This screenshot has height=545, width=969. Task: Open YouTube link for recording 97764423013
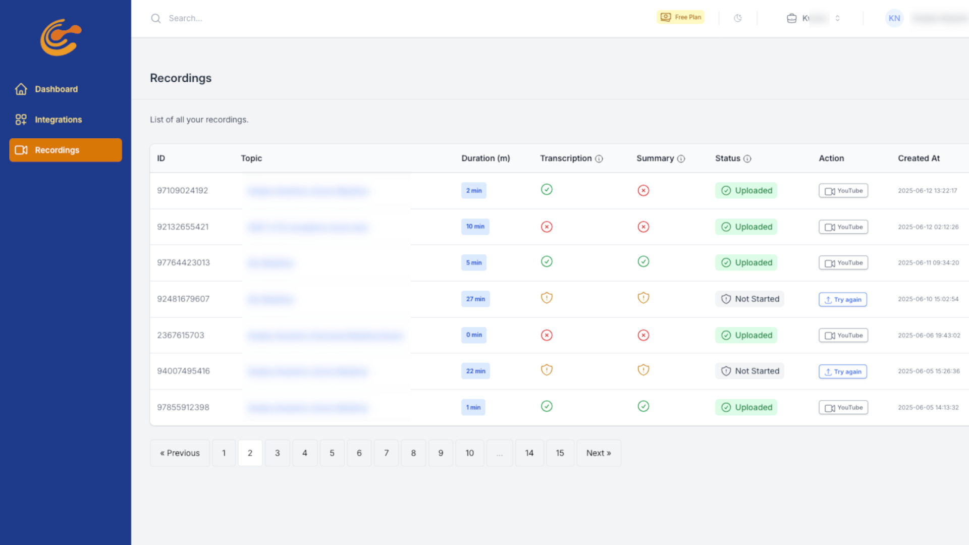coord(843,263)
